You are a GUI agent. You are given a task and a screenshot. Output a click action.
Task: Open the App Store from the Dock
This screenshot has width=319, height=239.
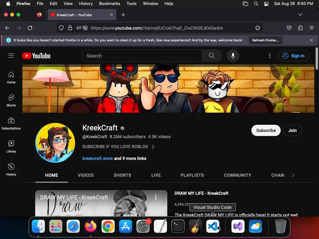(126, 226)
